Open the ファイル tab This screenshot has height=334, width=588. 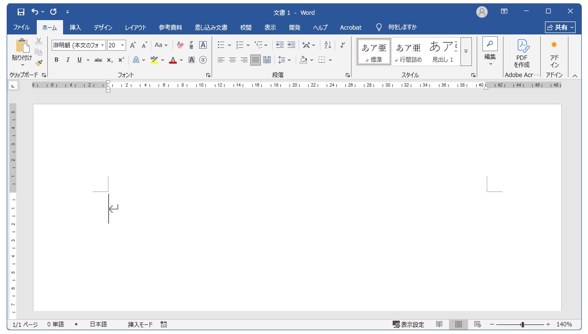point(21,27)
